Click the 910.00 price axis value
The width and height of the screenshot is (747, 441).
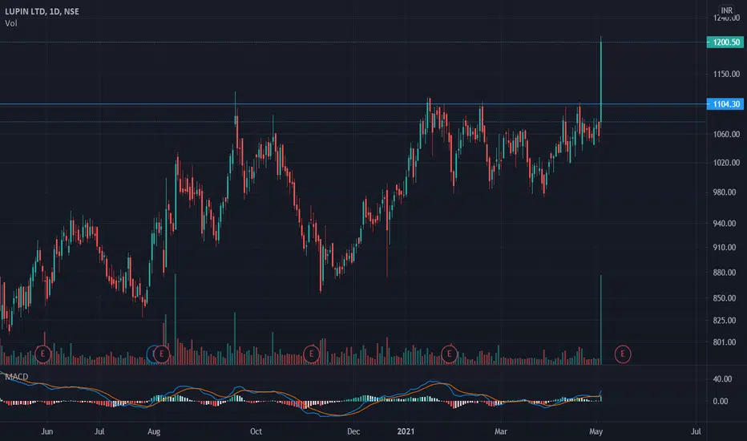[x=726, y=248]
